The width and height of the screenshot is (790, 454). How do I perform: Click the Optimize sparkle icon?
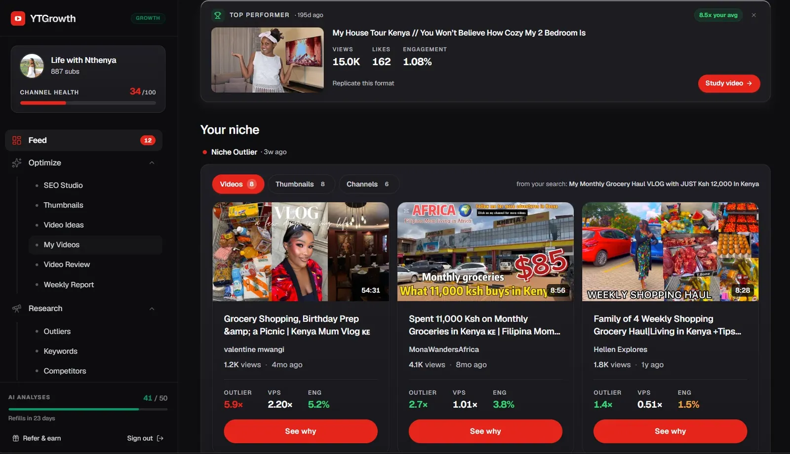tap(17, 163)
